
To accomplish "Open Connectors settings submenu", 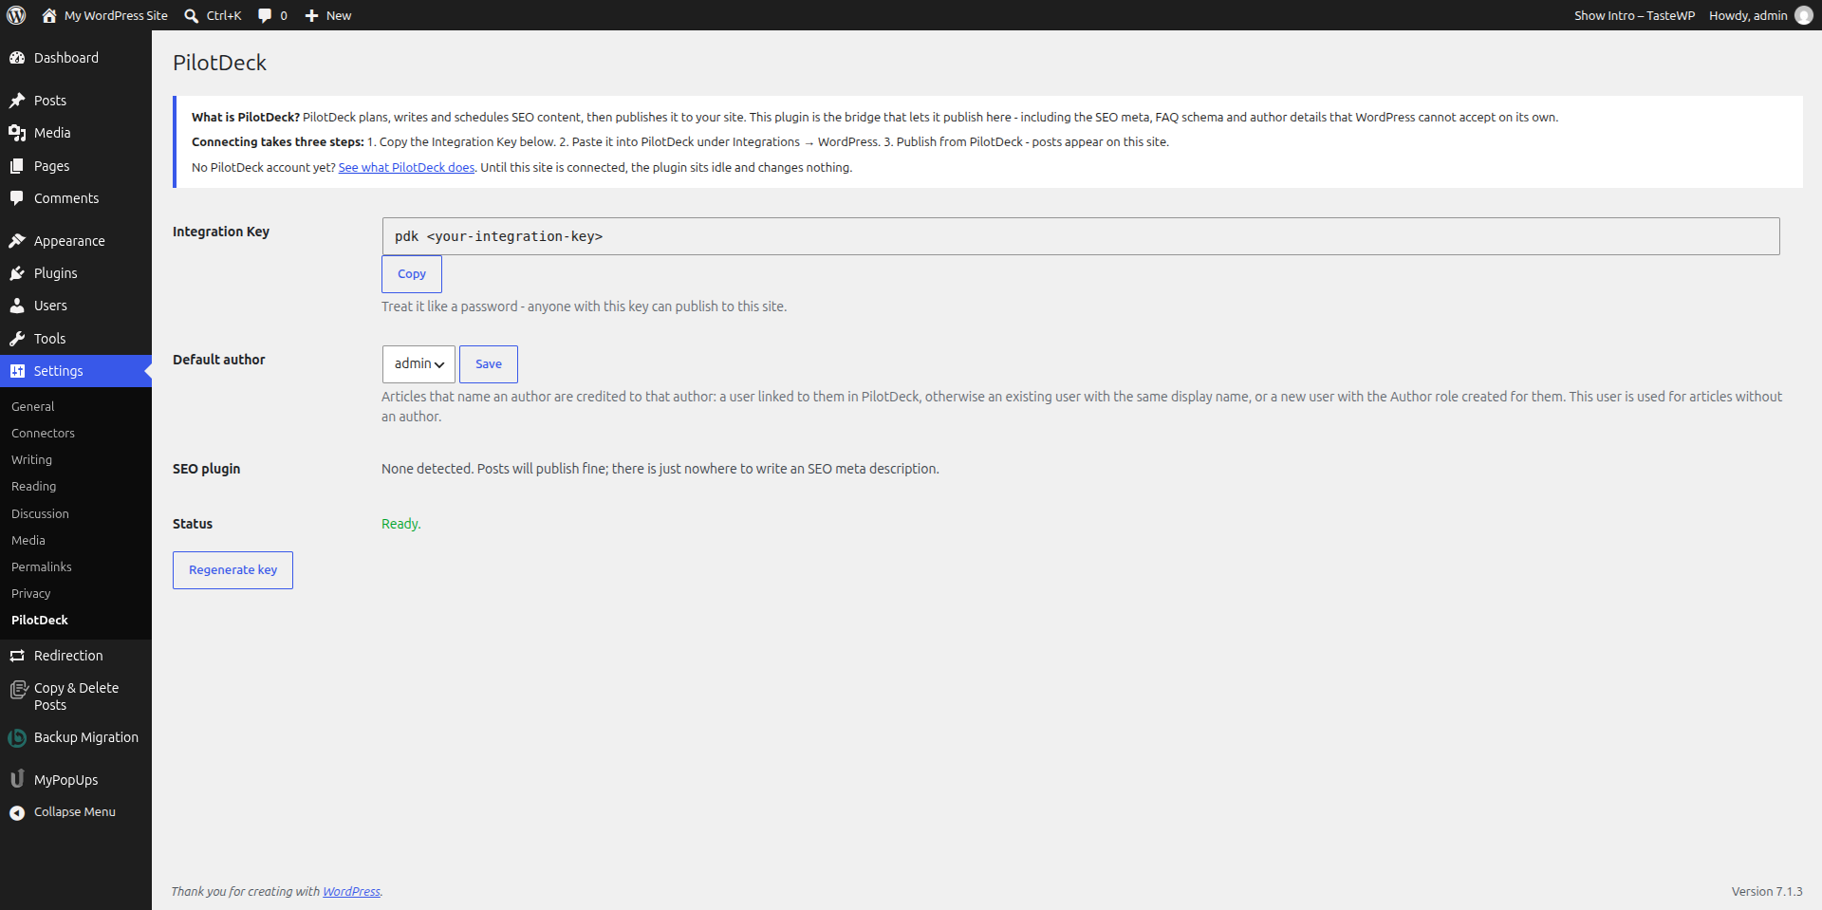I will click(x=43, y=433).
